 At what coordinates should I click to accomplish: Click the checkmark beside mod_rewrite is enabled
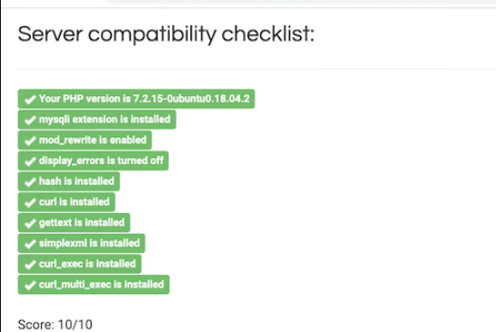coord(30,141)
